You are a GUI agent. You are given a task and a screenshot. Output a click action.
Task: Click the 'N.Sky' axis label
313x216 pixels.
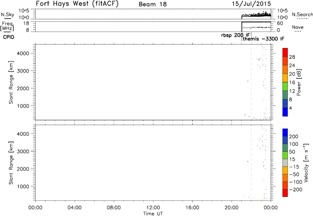click(7, 14)
